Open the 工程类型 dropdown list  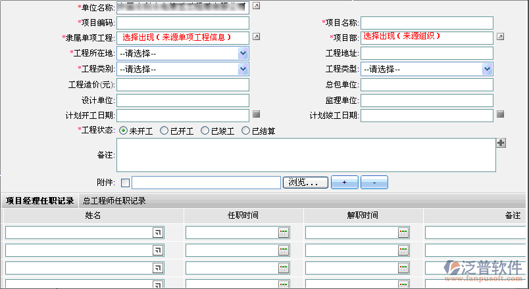[x=487, y=68]
